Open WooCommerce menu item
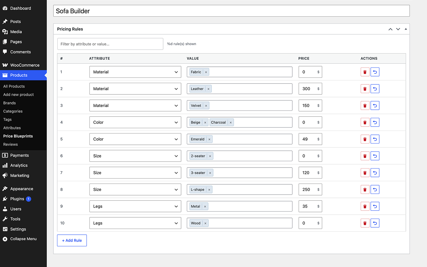 [x=23, y=65]
